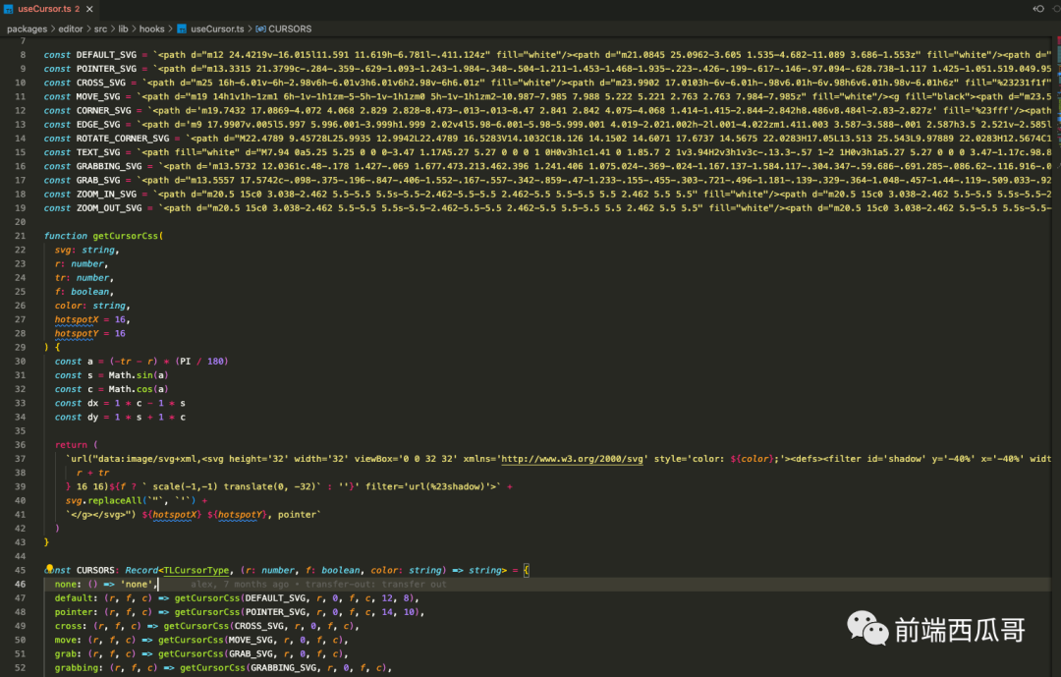Open the lib breadcrumb segment
The image size is (1061, 677).
(x=123, y=29)
